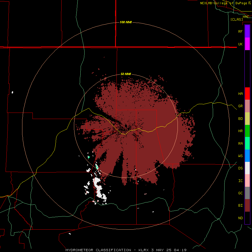Click the purple RF color swatch
The image size is (252, 252).
[247, 31]
